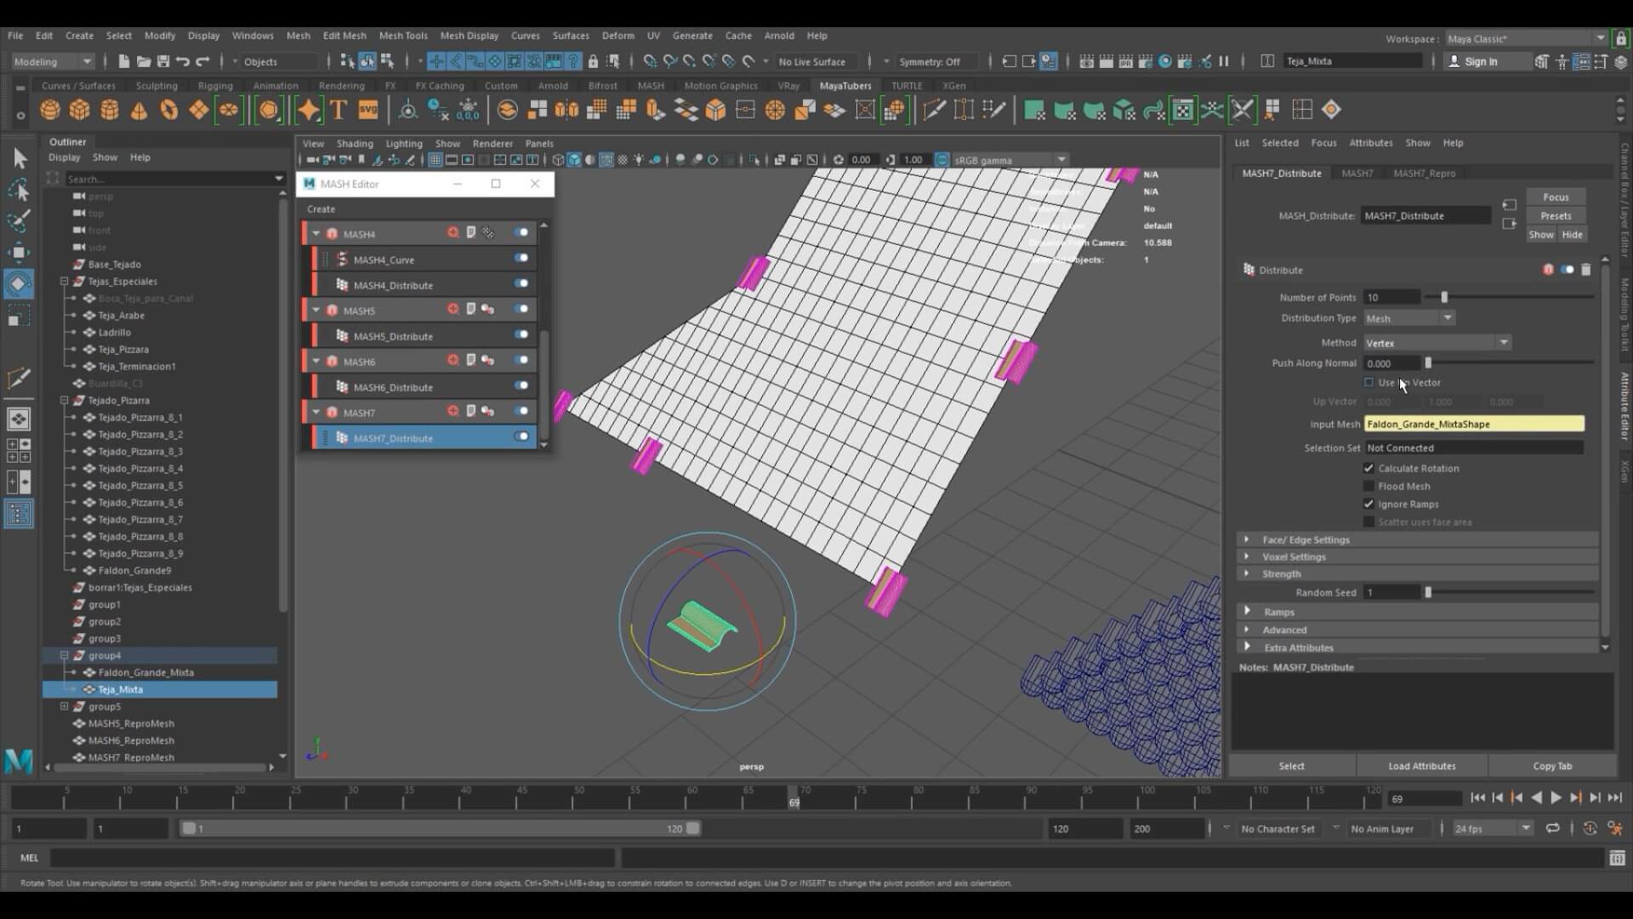Click the Load Attributes button

(x=1421, y=766)
